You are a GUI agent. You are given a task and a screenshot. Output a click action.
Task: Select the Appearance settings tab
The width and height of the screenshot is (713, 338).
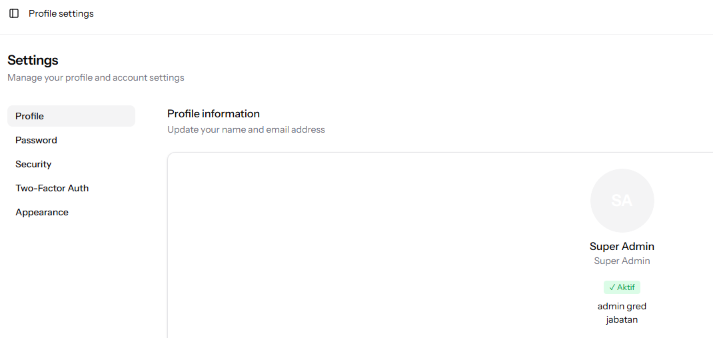(x=42, y=212)
